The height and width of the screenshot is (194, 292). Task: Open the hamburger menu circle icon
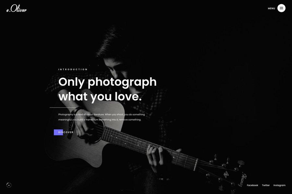[x=281, y=8]
